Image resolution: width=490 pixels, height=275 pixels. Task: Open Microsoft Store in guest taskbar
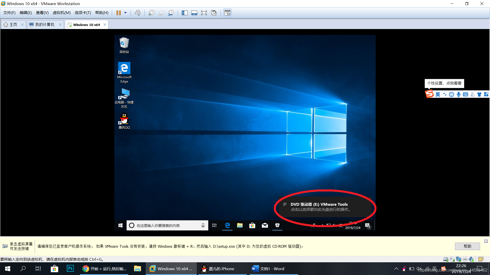click(252, 225)
